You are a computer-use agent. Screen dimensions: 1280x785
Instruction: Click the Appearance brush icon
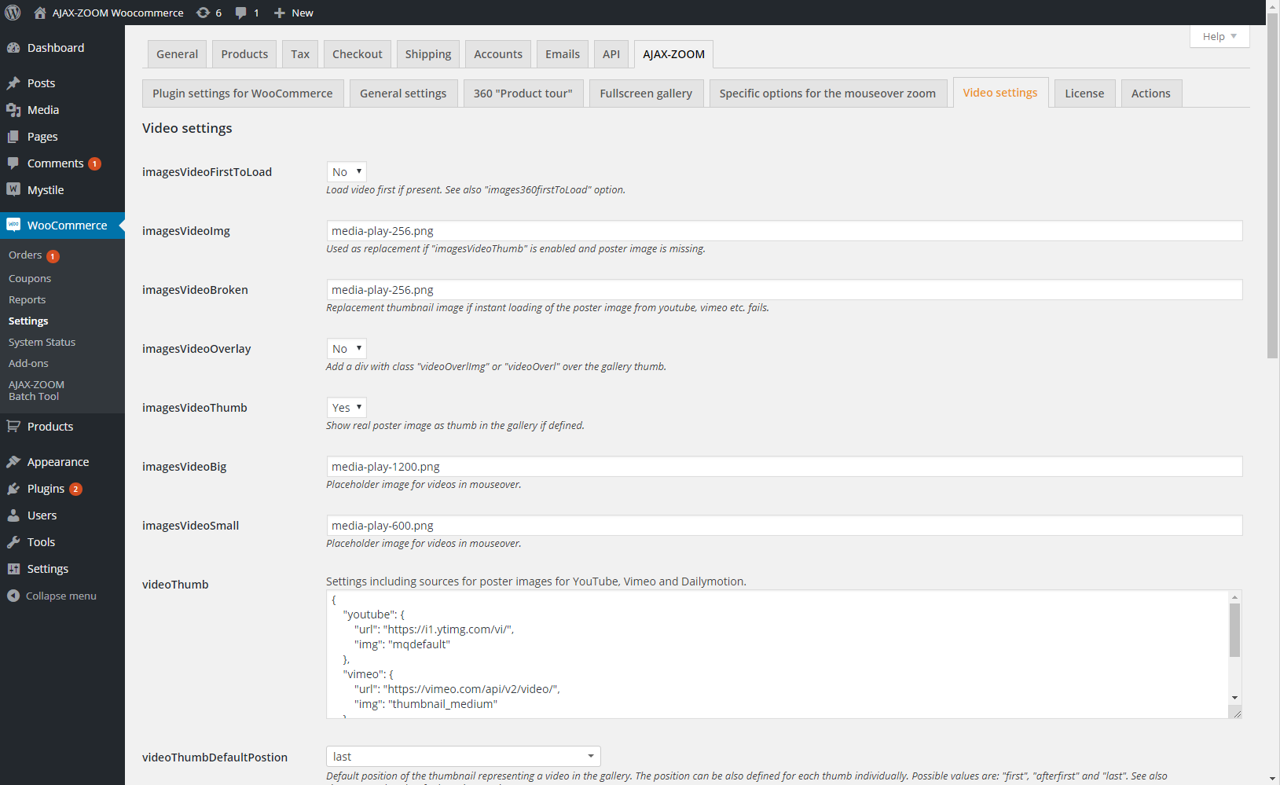pos(13,462)
